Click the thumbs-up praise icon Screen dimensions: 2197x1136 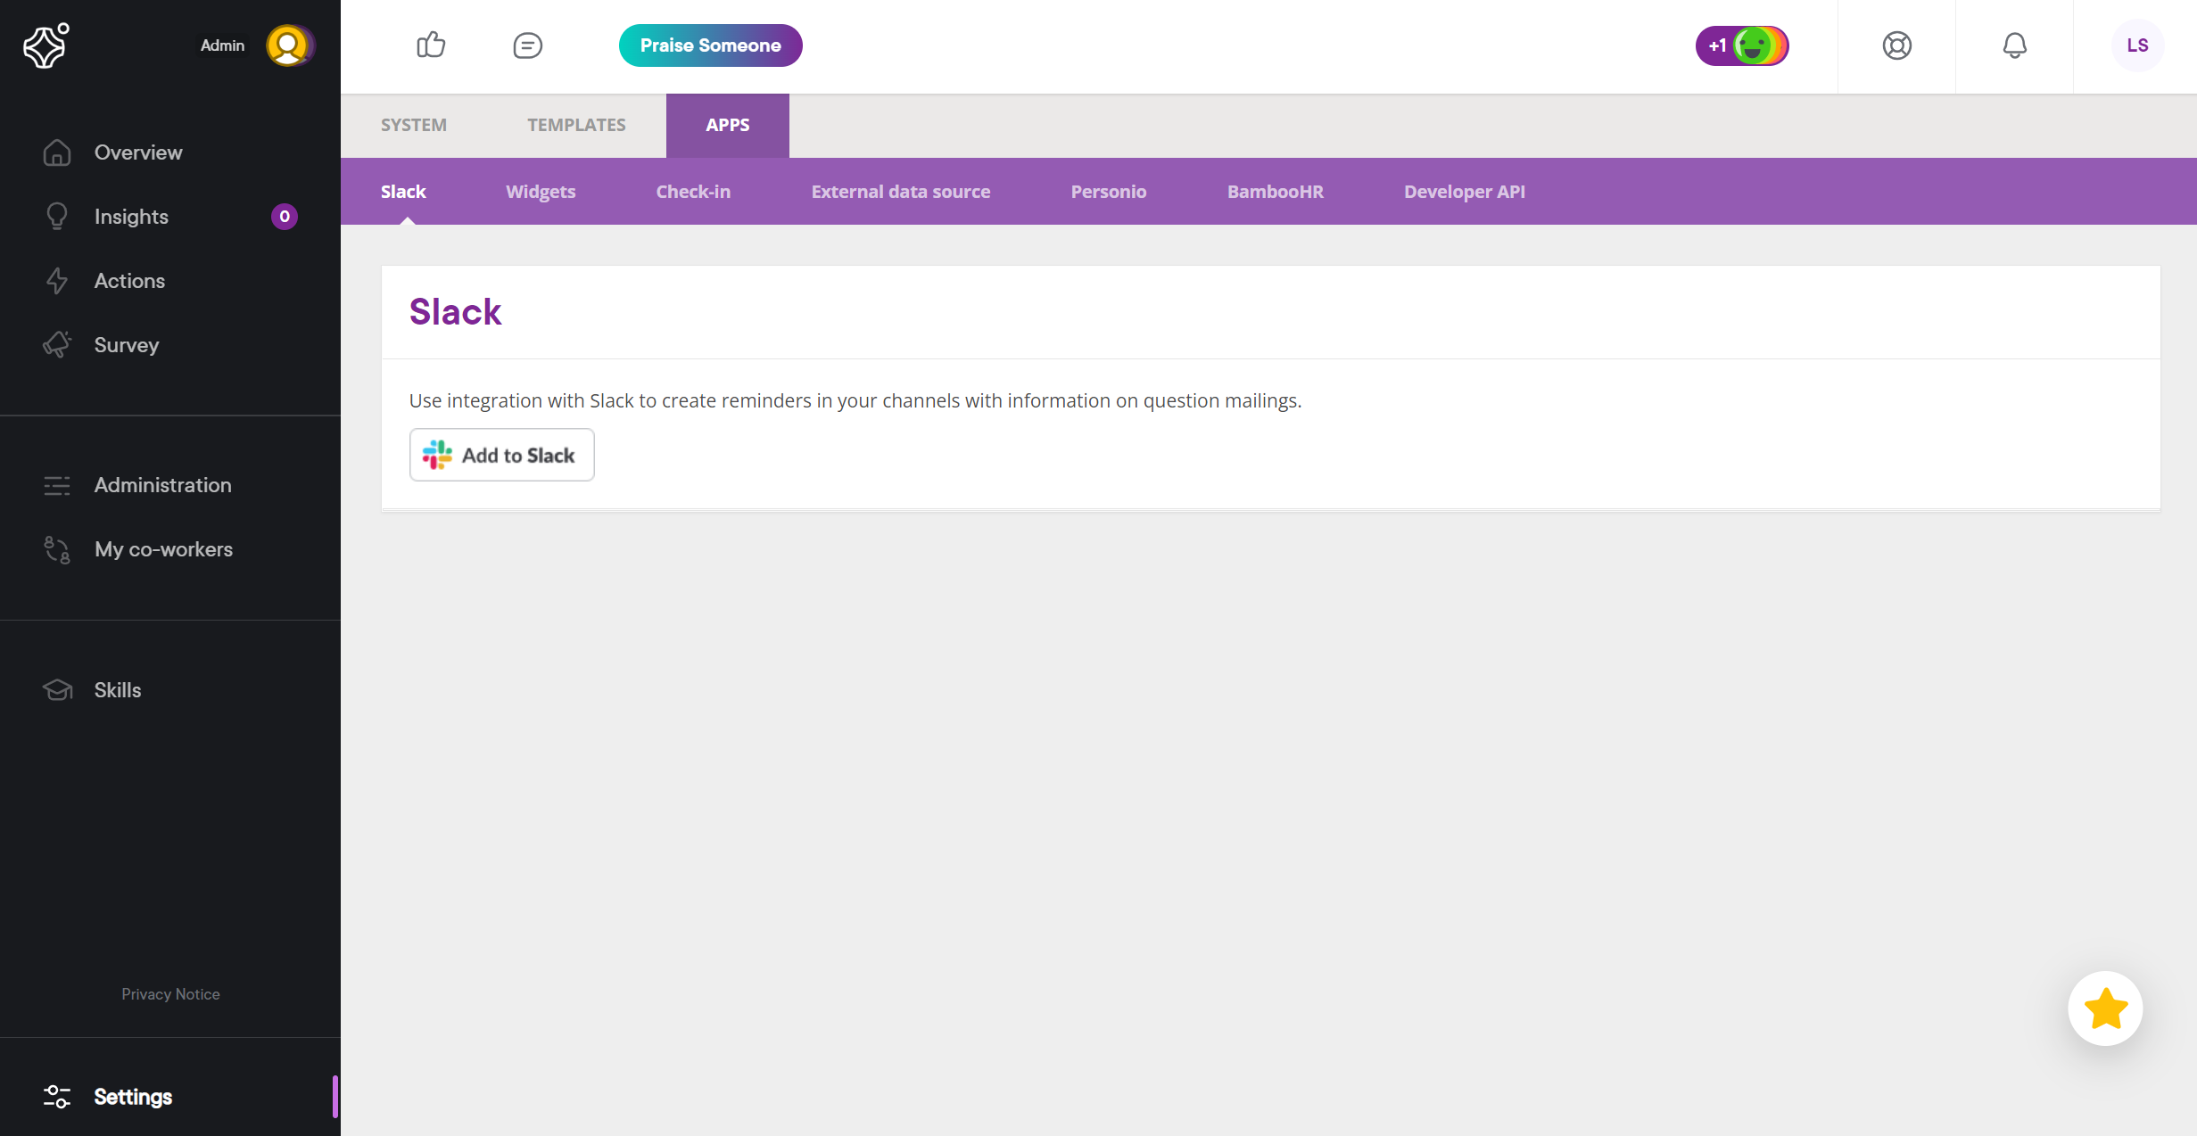coord(431,45)
